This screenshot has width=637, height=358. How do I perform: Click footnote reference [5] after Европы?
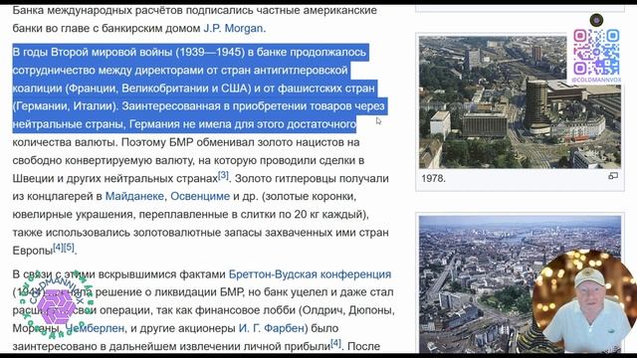pyautogui.click(x=70, y=248)
